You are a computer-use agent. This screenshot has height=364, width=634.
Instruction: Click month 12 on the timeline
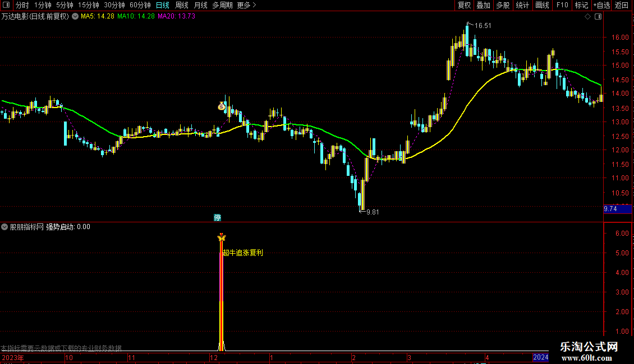(x=214, y=357)
